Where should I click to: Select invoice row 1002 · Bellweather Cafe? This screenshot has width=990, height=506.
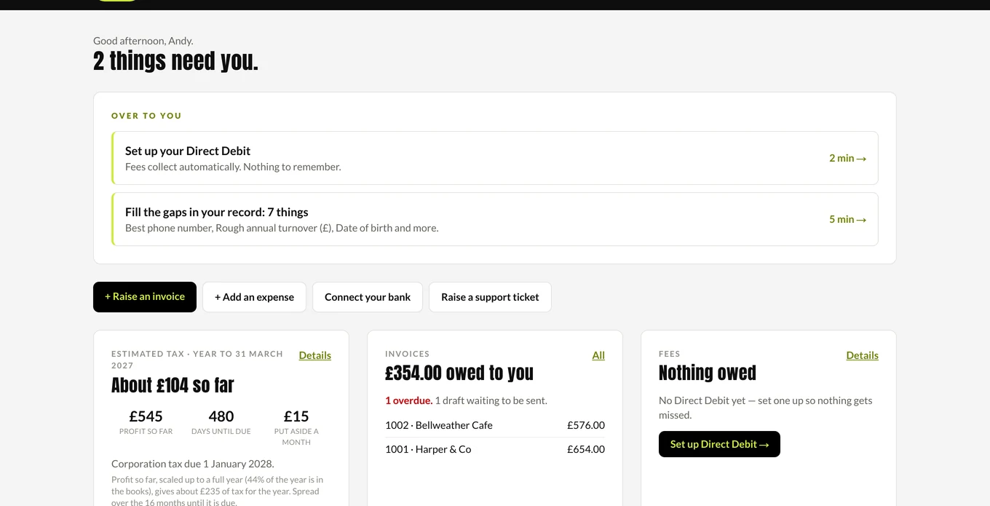pos(495,425)
